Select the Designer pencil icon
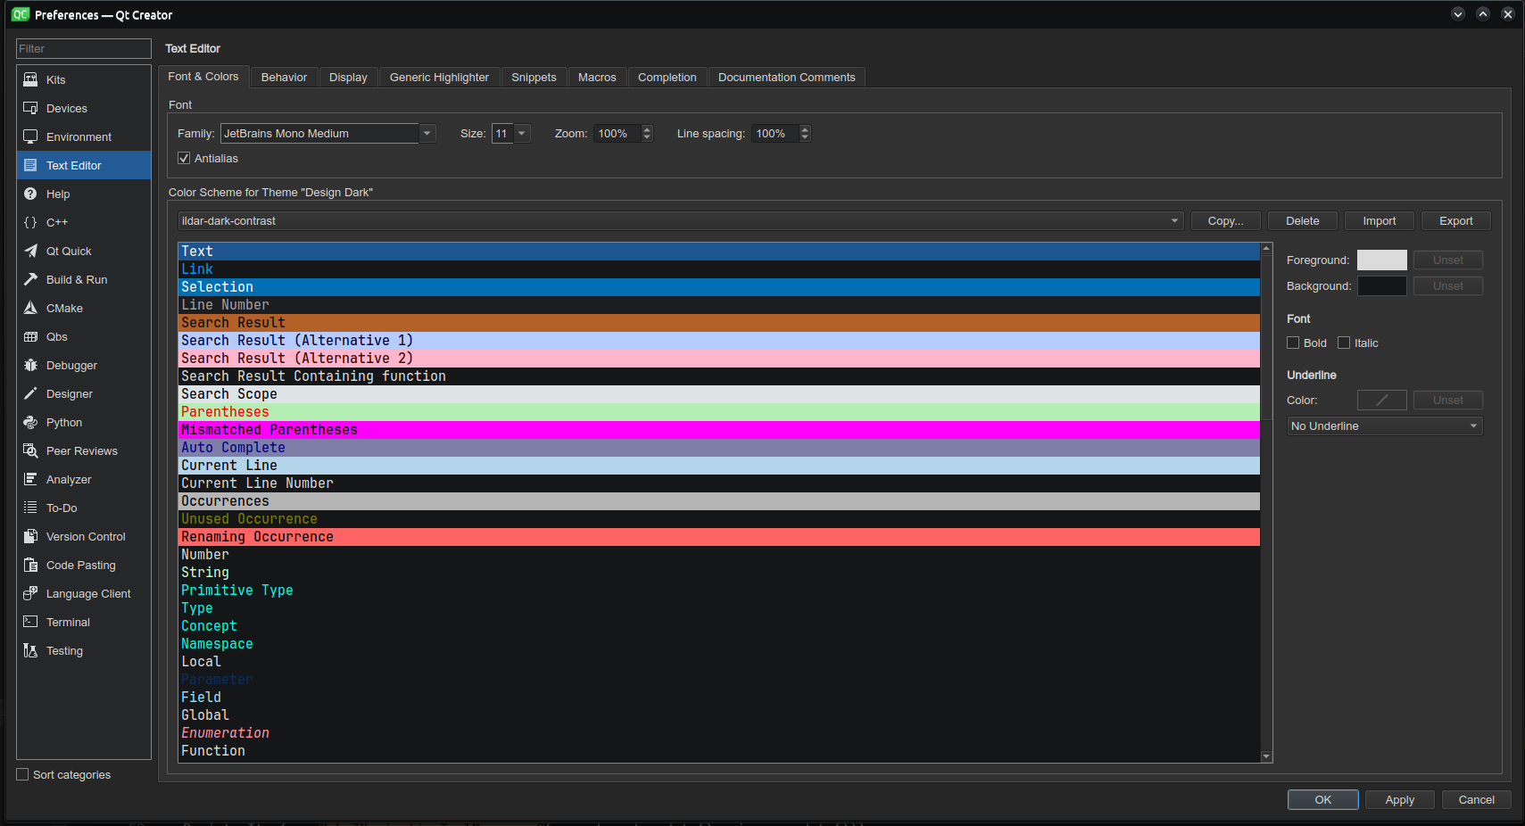This screenshot has width=1525, height=826. (x=30, y=393)
